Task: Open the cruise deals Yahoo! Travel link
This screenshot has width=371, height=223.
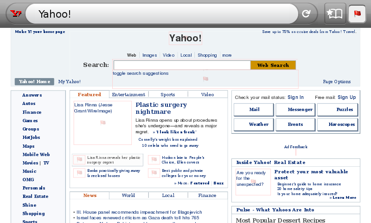Action: click(309, 32)
